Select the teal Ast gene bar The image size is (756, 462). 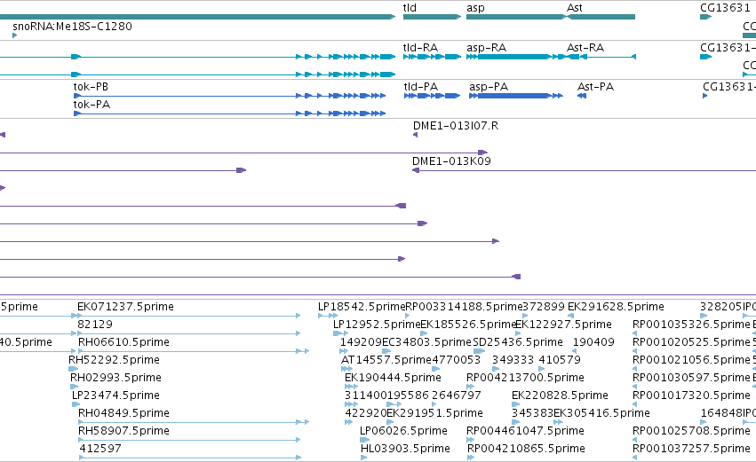[x=601, y=17]
